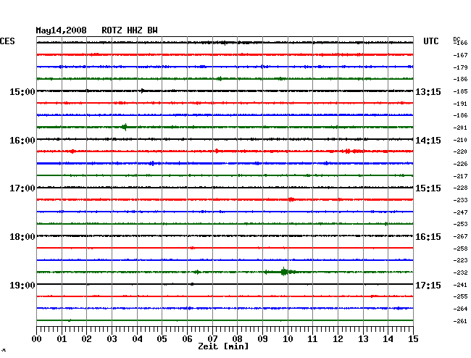Image resolution: width=471 pixels, height=358 pixels.
Task: Select the DC offset value -223
Action: (460, 260)
